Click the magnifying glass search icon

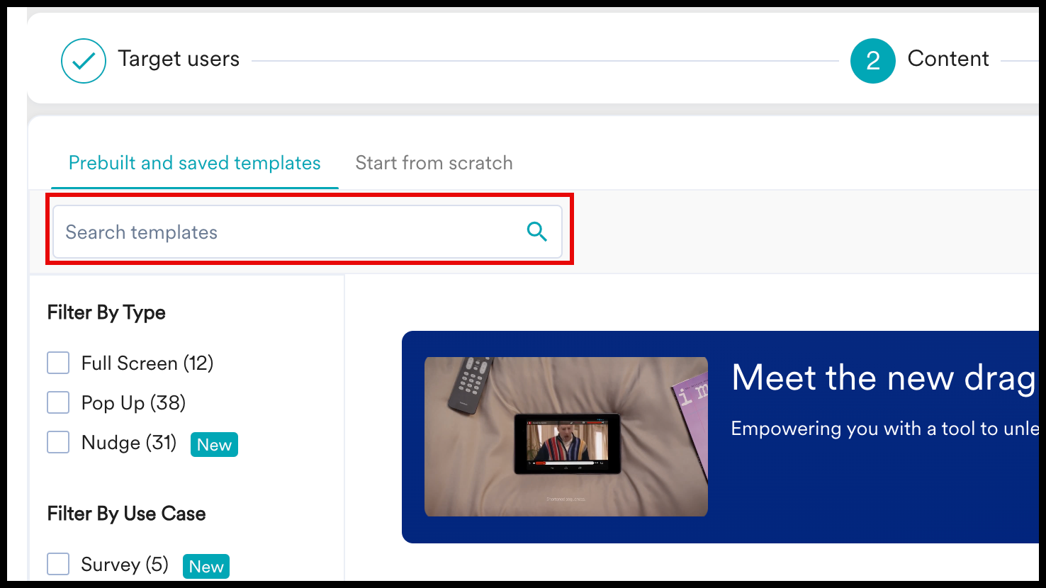[536, 232]
